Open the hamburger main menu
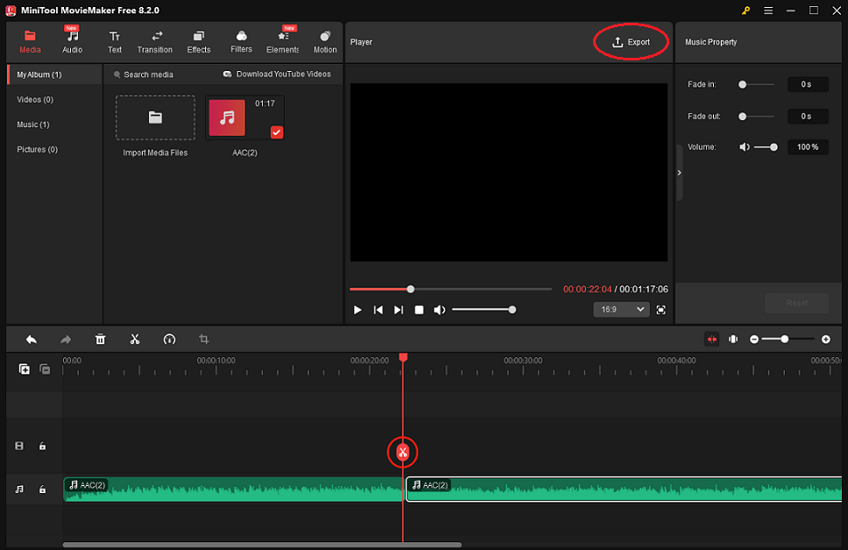The width and height of the screenshot is (848, 550). (x=768, y=11)
